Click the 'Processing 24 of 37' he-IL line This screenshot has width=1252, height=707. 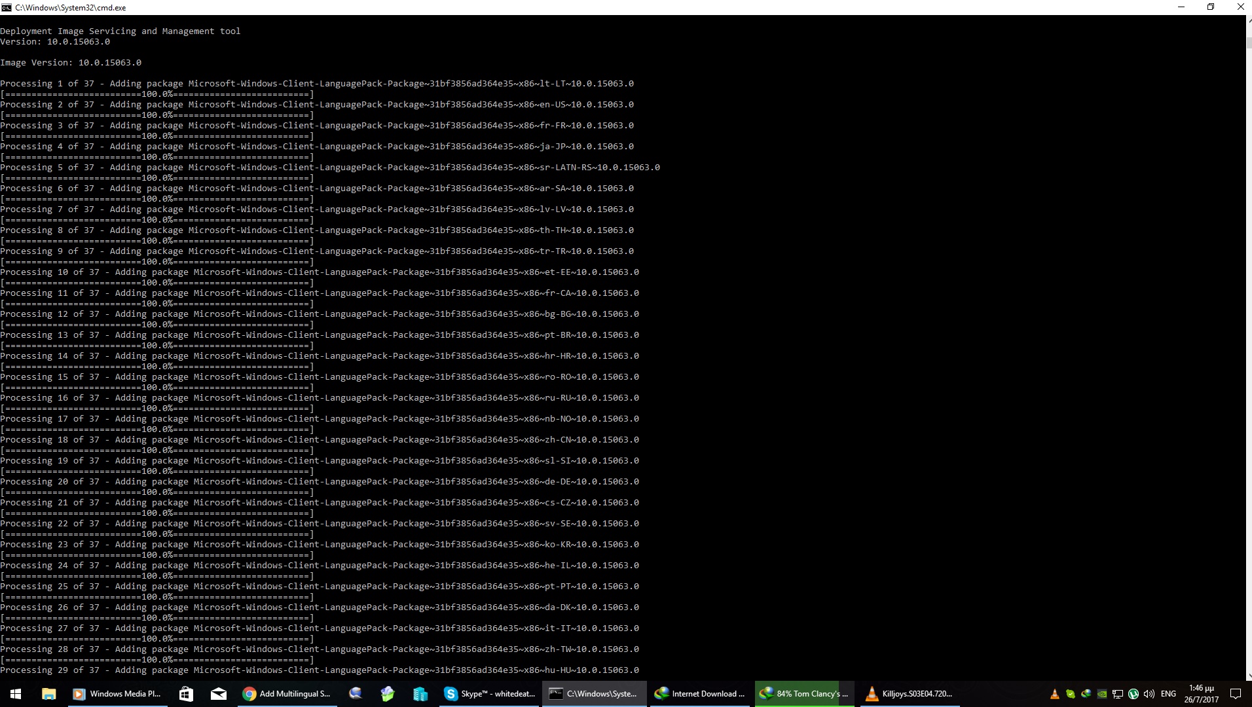(x=320, y=566)
